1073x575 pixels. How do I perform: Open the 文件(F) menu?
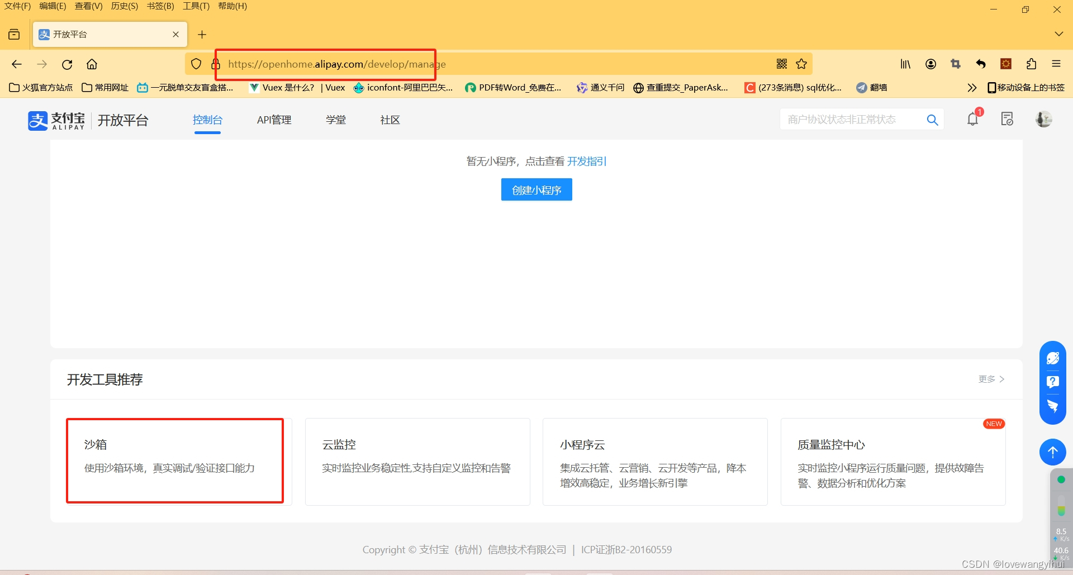click(x=18, y=6)
